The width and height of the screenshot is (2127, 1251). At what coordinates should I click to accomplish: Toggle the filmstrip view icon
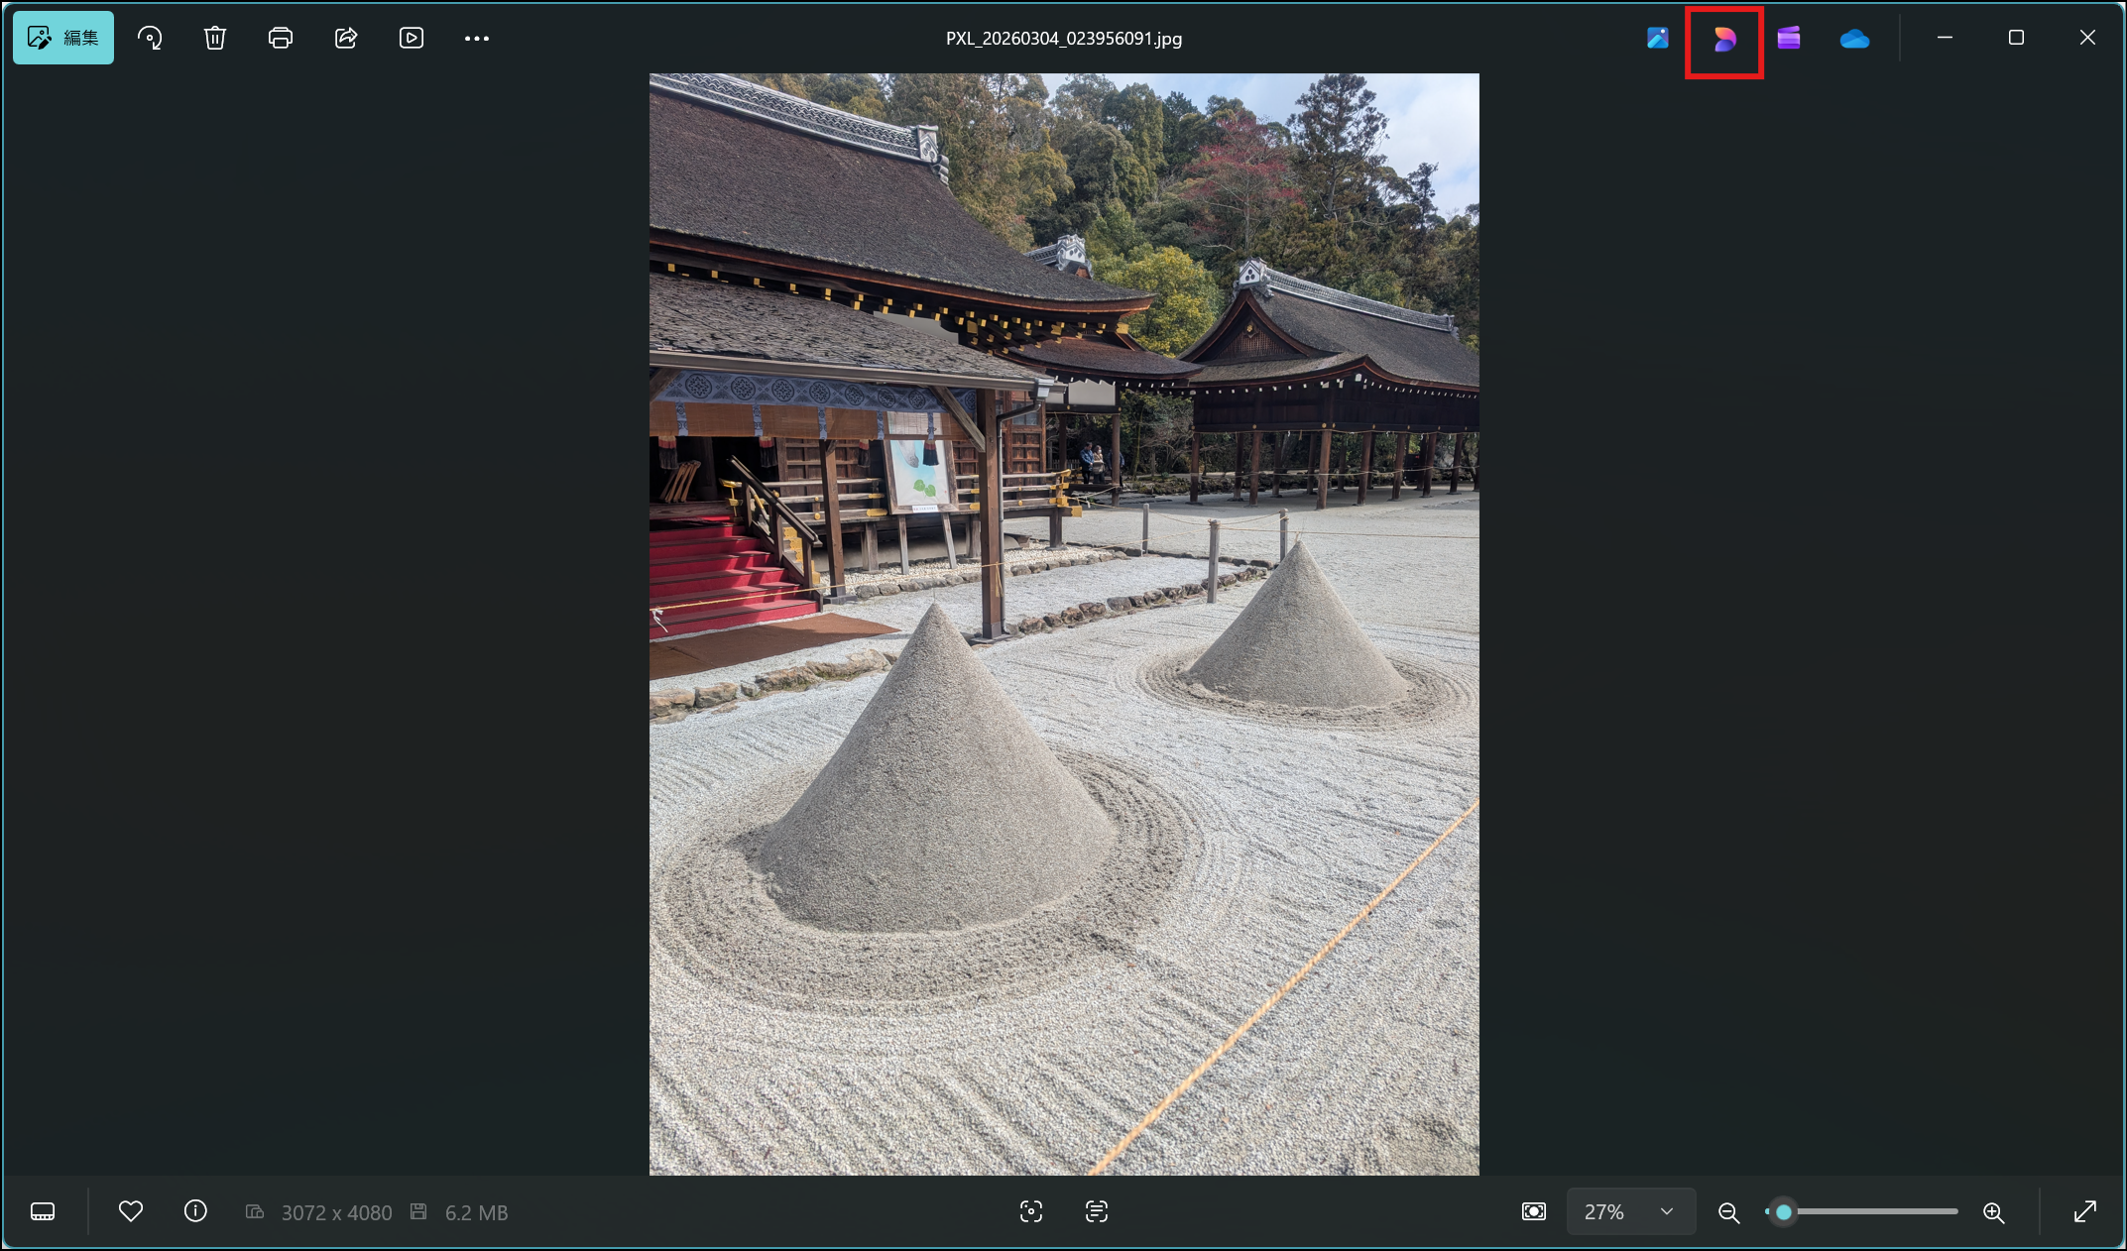[43, 1211]
